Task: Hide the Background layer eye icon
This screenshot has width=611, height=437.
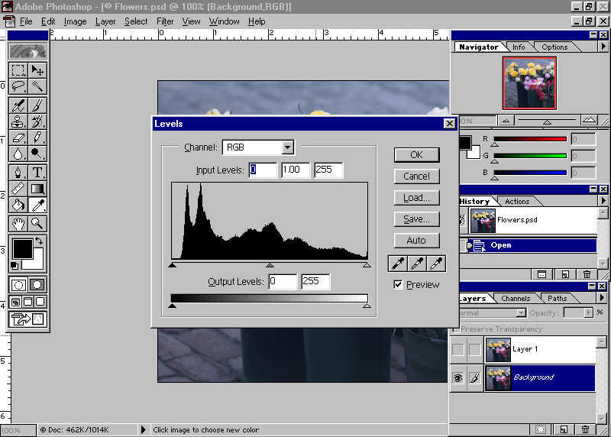Action: pyautogui.click(x=458, y=377)
